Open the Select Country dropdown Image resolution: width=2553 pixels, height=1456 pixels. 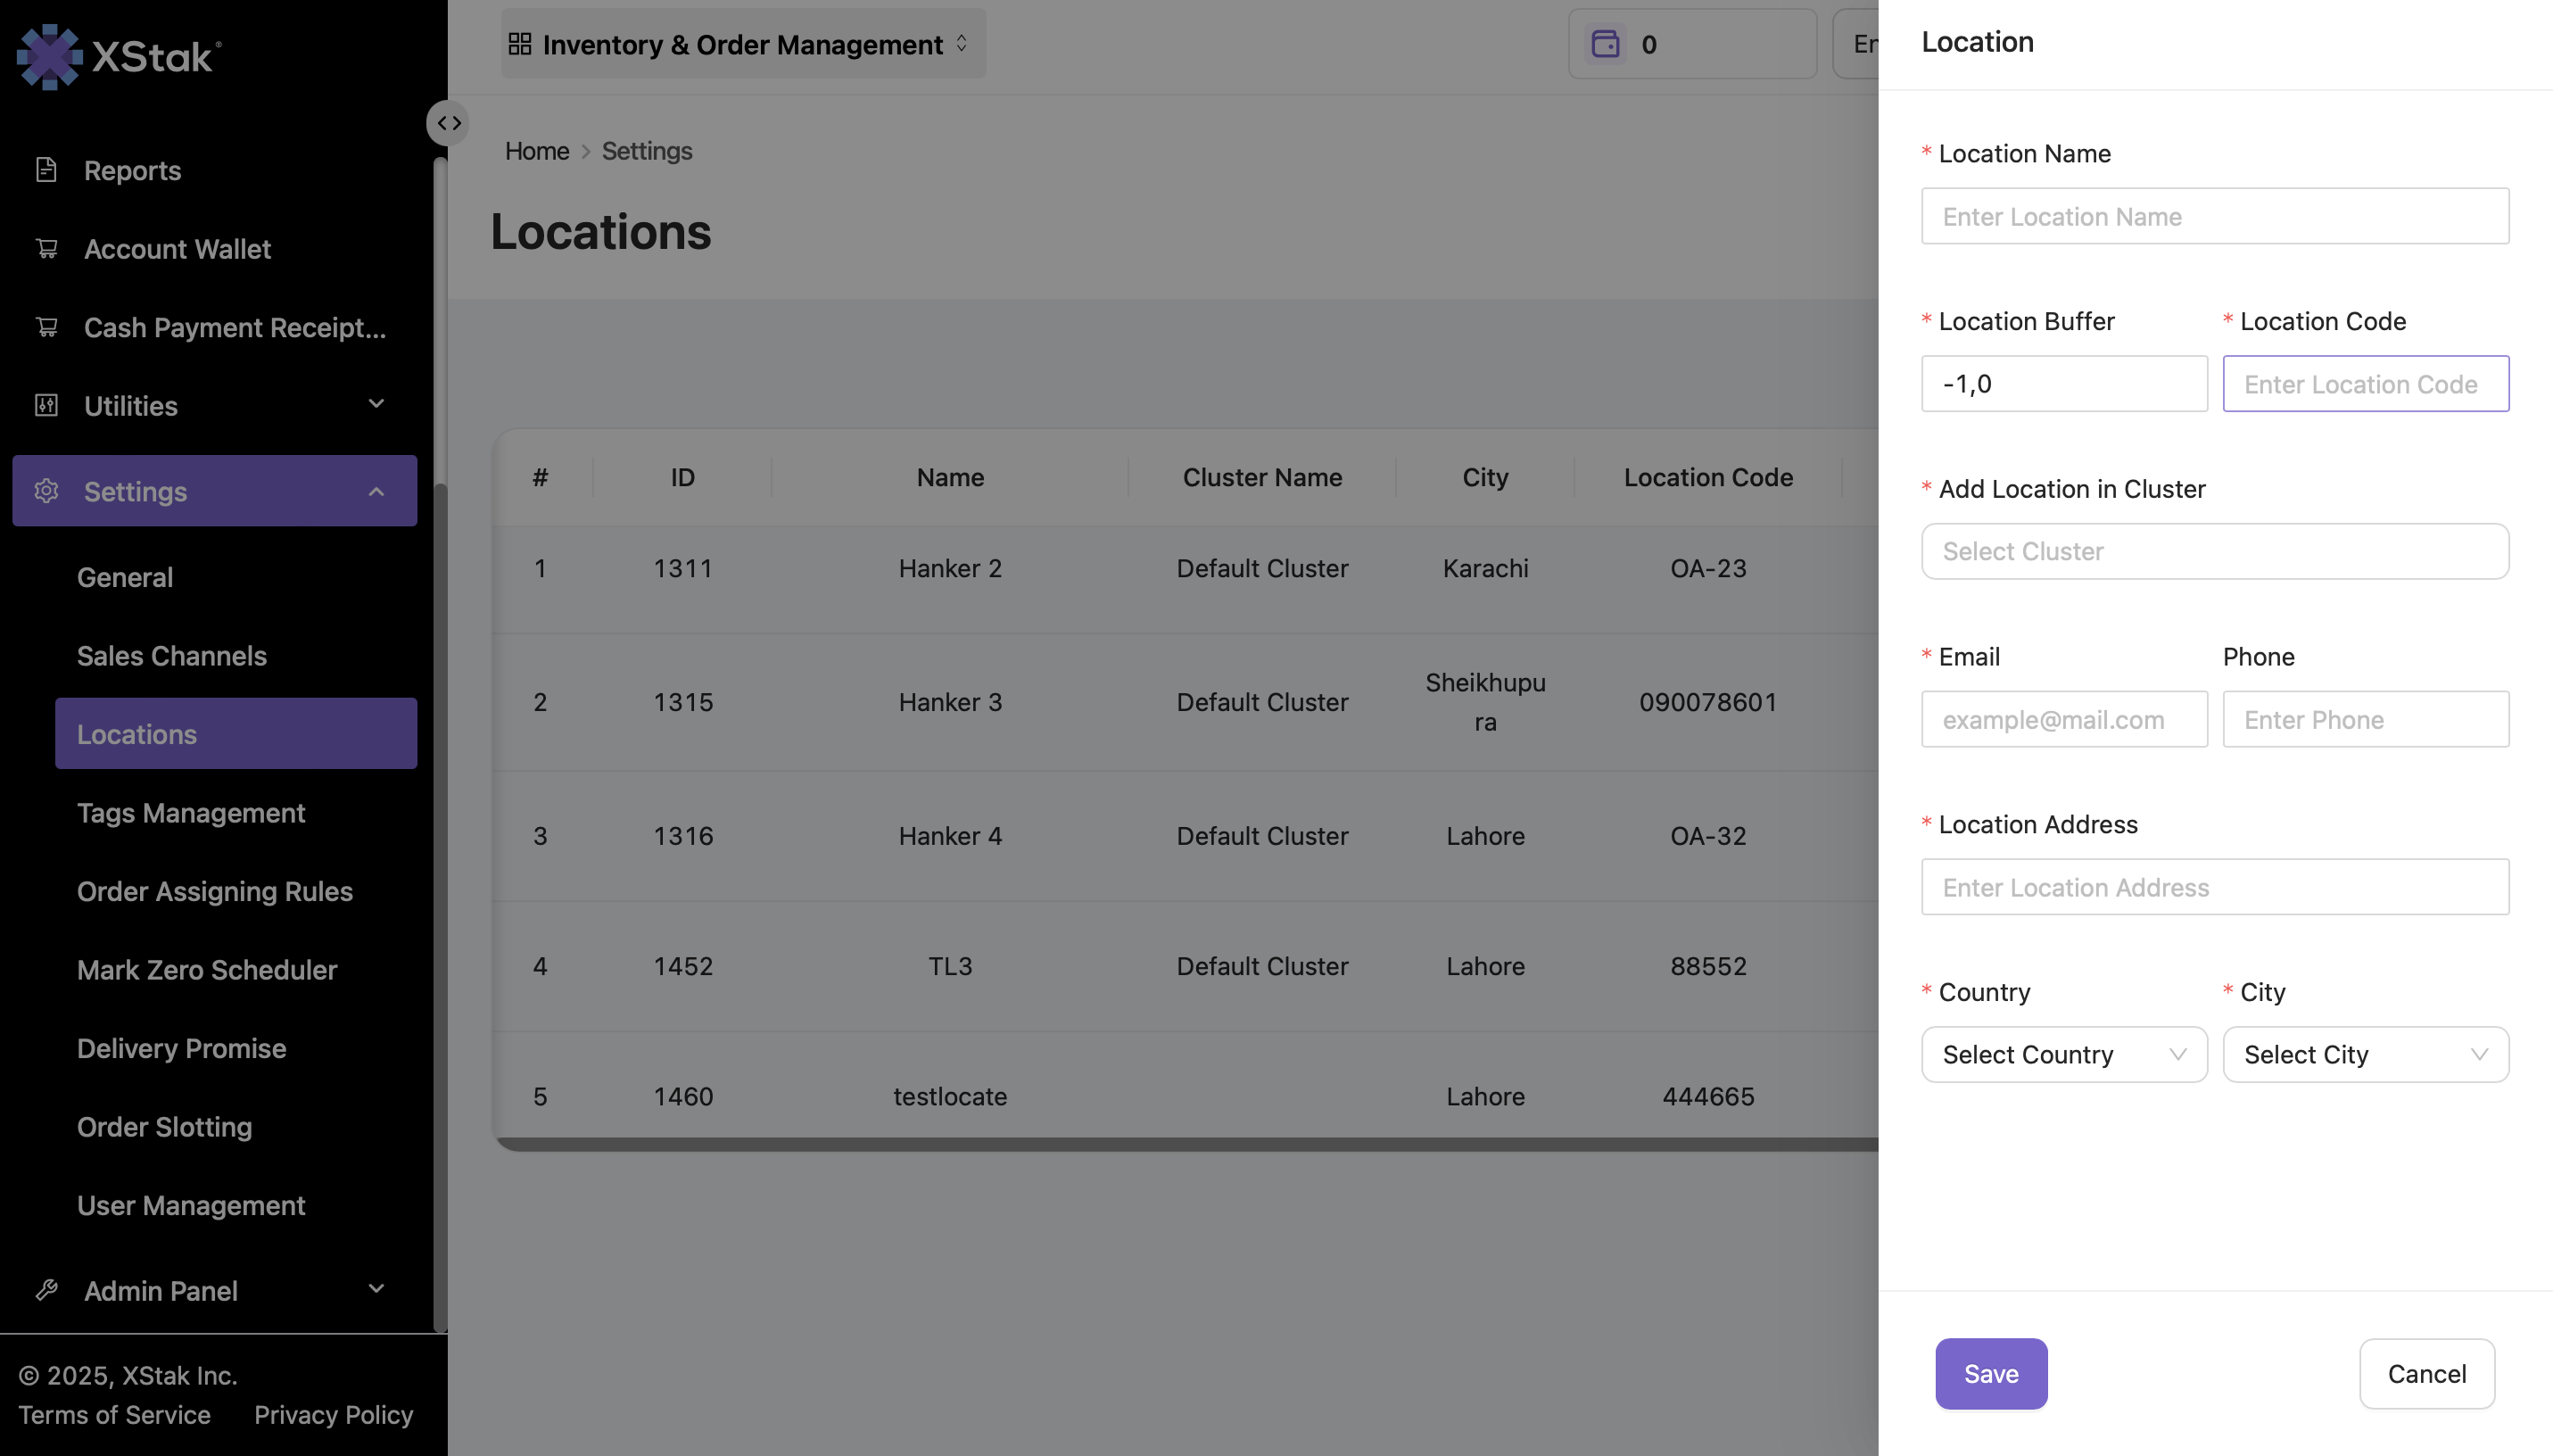pyautogui.click(x=2063, y=1054)
